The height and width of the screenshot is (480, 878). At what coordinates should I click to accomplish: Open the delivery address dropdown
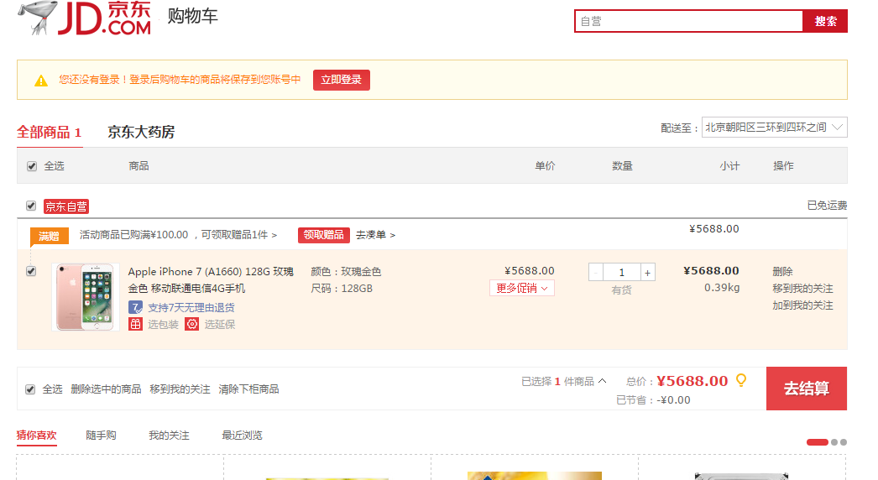click(774, 128)
